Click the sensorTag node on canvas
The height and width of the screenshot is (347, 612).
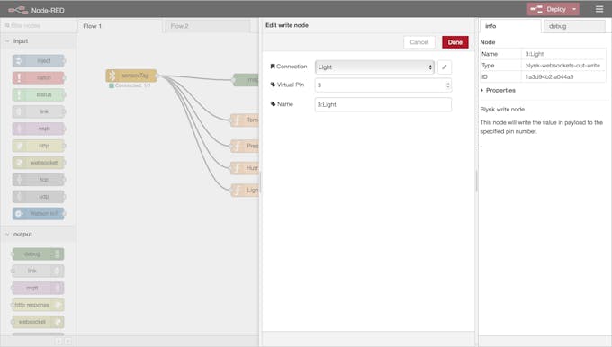pyautogui.click(x=131, y=76)
